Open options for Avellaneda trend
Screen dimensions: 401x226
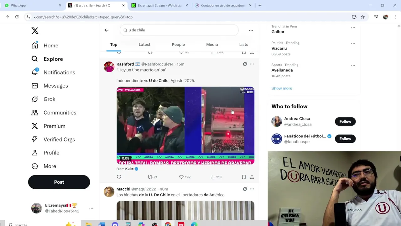(x=353, y=66)
